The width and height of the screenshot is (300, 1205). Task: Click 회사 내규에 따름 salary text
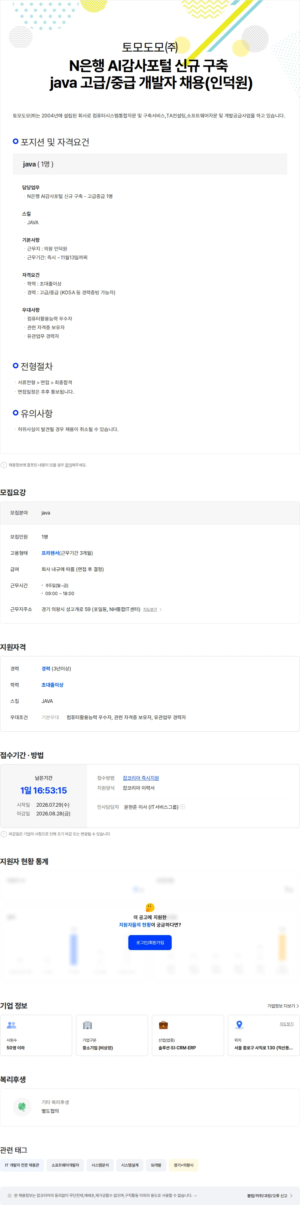coord(72,569)
